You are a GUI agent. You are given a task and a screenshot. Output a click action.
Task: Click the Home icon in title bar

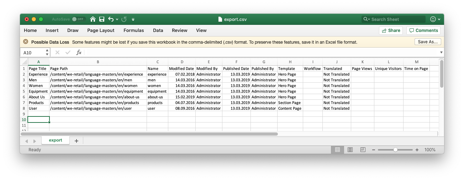(93, 19)
